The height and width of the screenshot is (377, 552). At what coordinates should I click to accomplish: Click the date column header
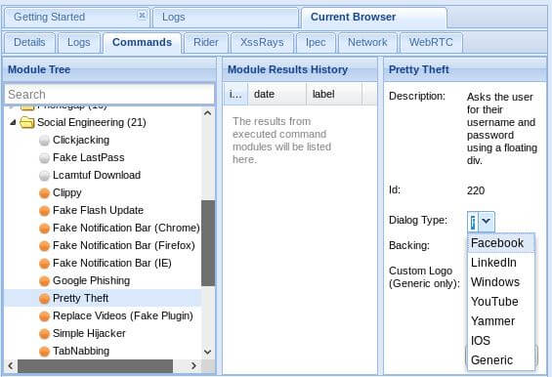pyautogui.click(x=276, y=94)
